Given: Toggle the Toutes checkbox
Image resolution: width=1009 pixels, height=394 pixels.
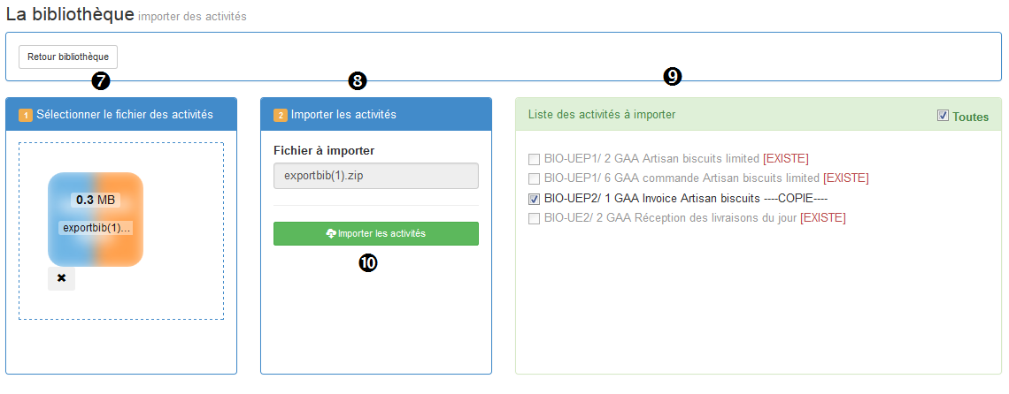Looking at the screenshot, I should point(944,116).
